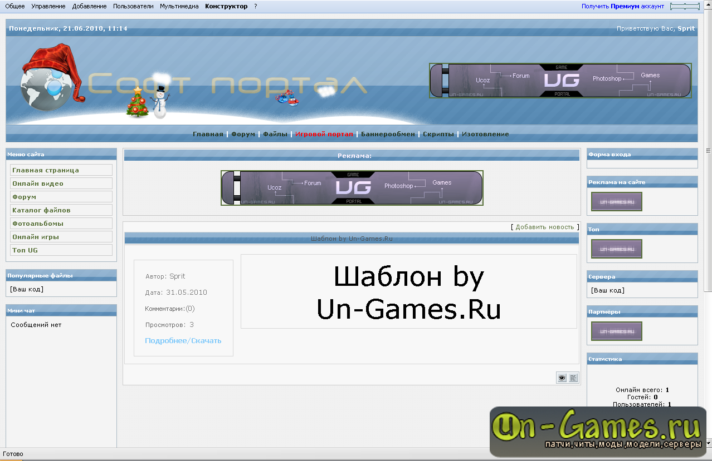
Task: Select Топ UG in the site menu
Action: (x=61, y=250)
